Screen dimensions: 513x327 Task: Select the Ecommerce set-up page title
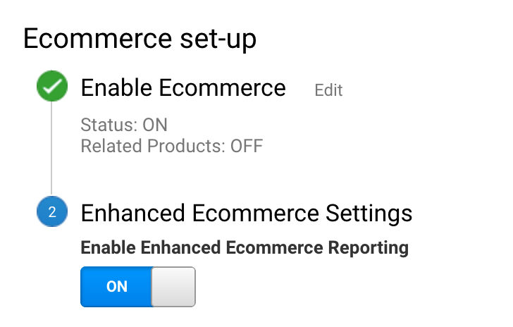pos(140,39)
